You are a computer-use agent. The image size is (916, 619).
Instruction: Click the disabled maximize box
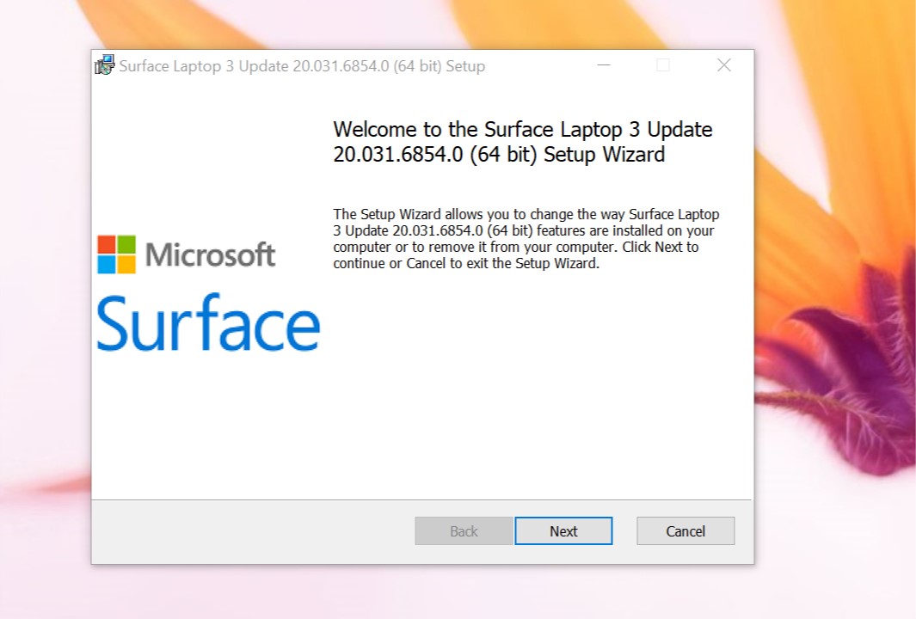(663, 65)
